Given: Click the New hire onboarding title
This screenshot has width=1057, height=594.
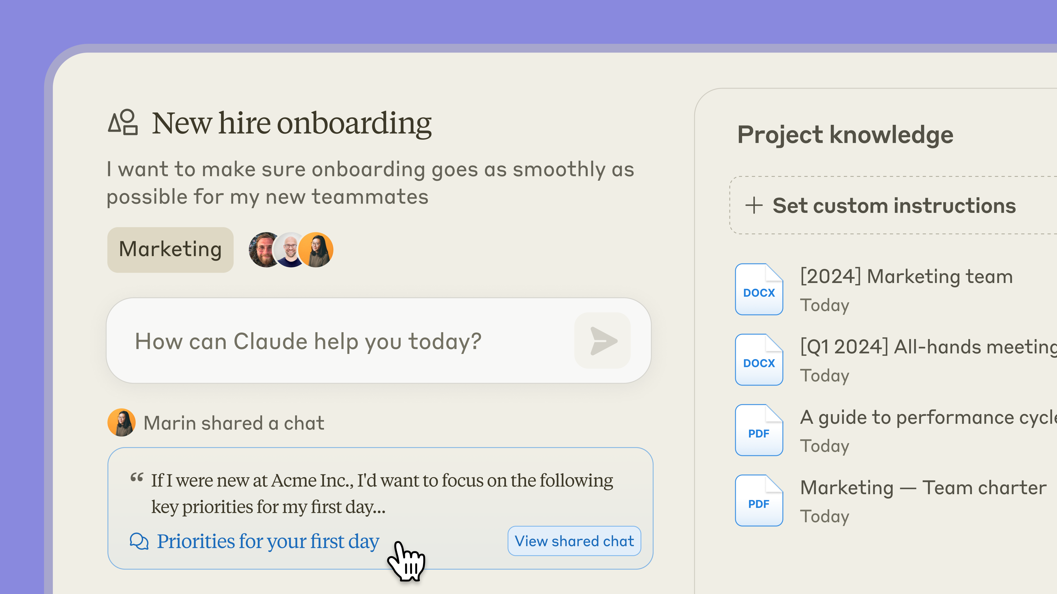Looking at the screenshot, I should click(292, 123).
